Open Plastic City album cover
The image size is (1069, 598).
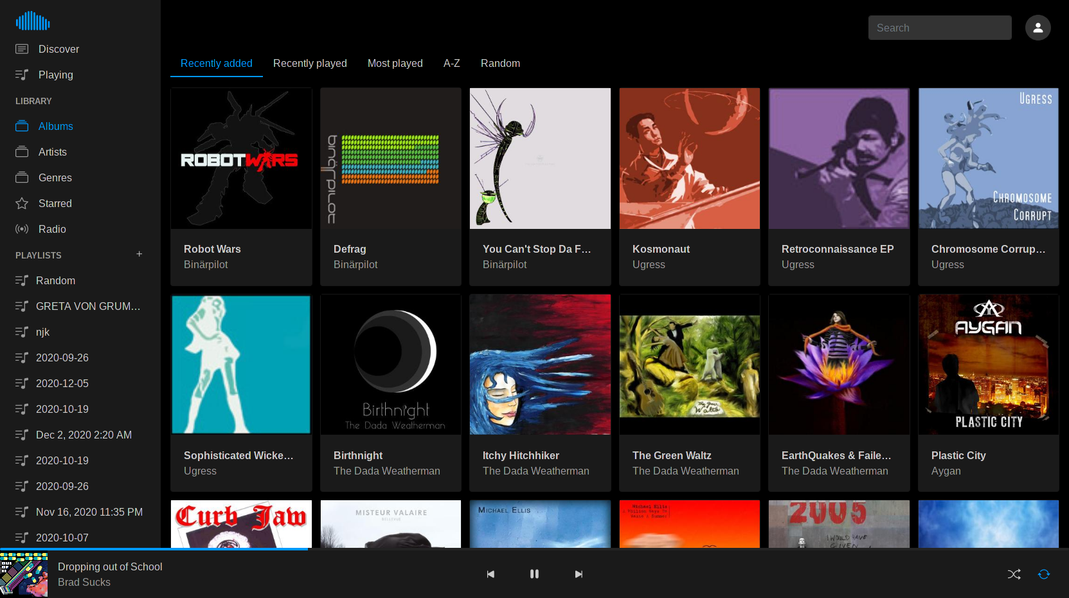coord(989,365)
